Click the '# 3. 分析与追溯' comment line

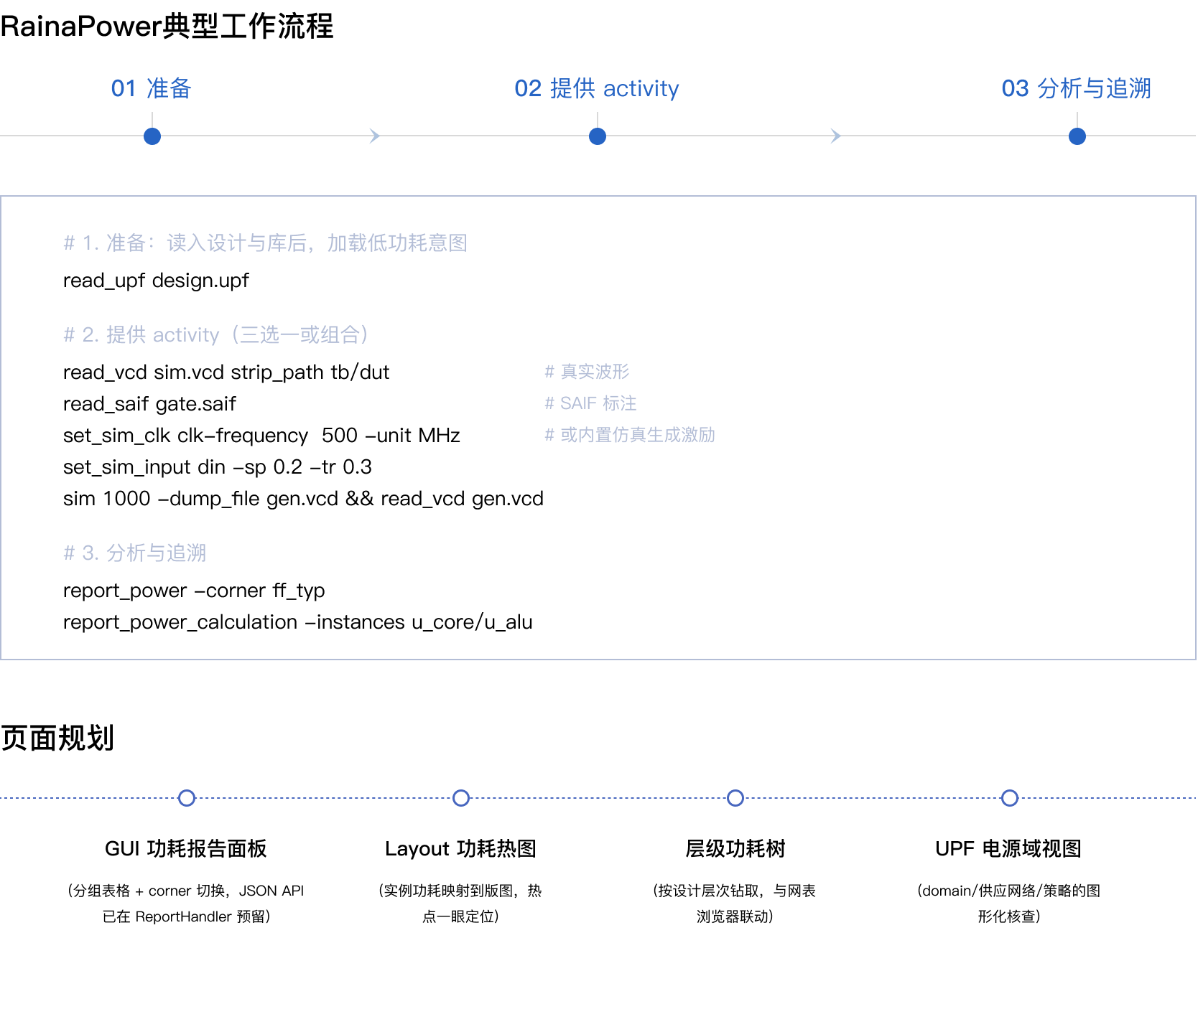(135, 553)
